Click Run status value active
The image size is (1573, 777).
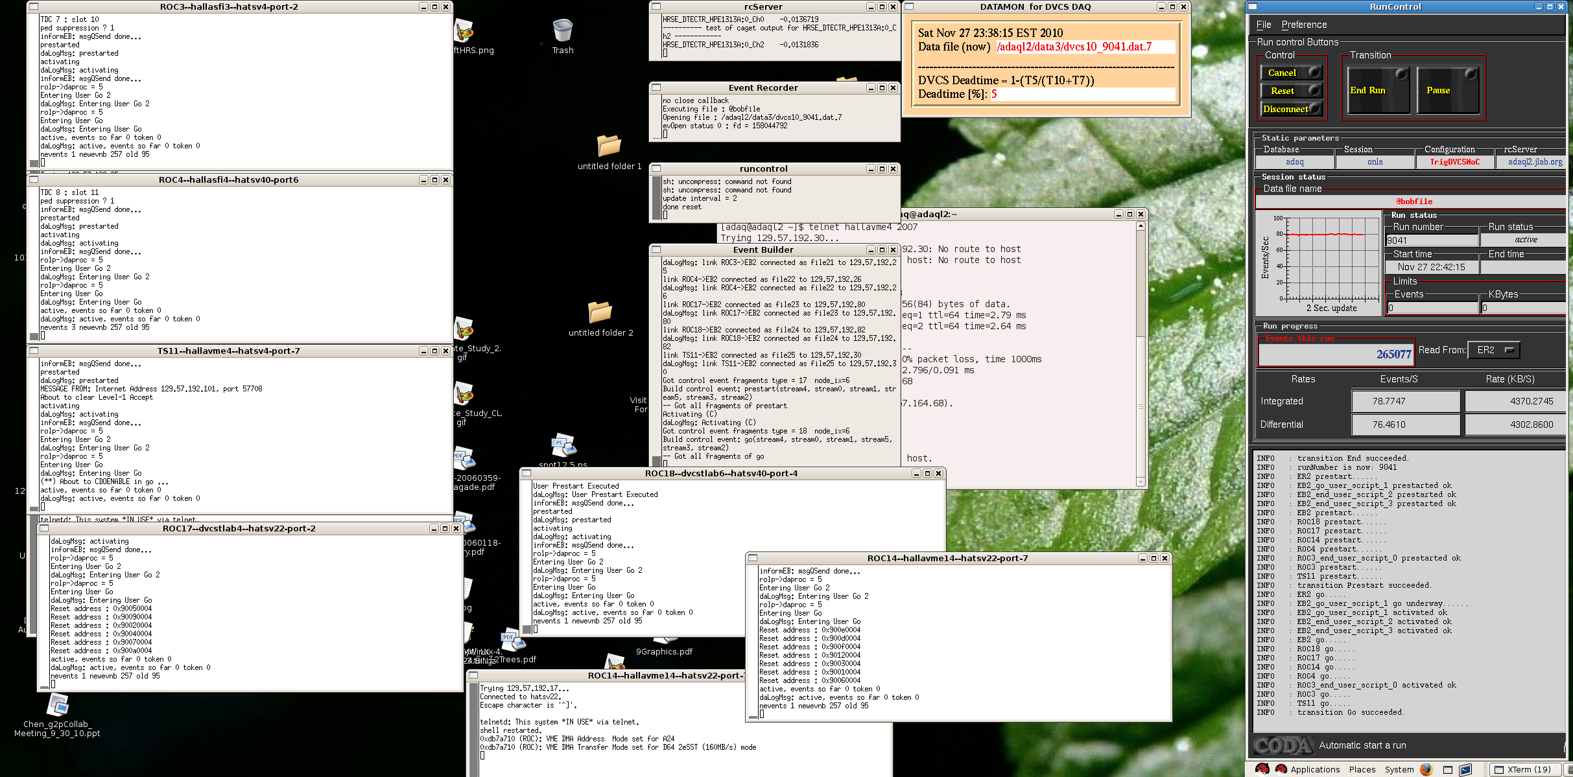(1524, 240)
